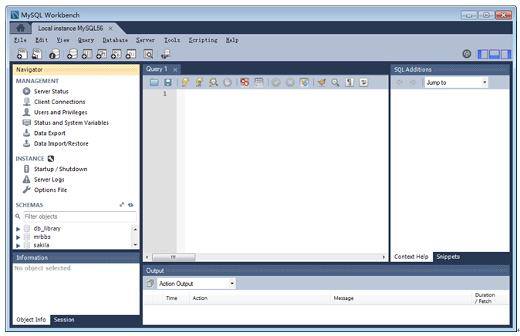Open Server Logs
This screenshot has height=336, width=520.
49,180
